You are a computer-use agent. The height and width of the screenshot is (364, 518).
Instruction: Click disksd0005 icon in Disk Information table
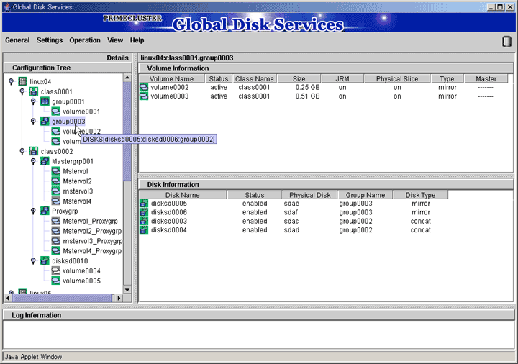(144, 203)
